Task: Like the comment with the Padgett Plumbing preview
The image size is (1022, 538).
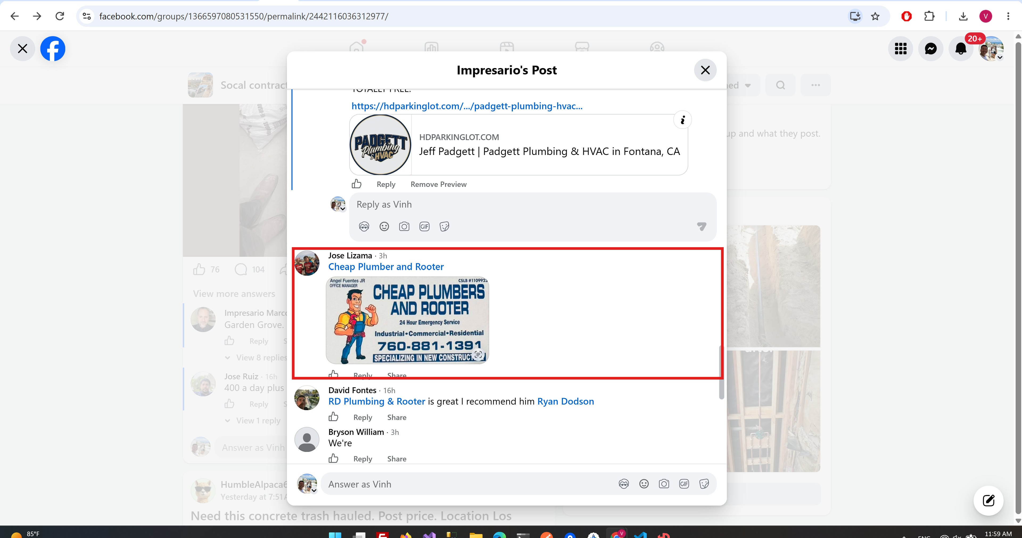Action: [356, 184]
